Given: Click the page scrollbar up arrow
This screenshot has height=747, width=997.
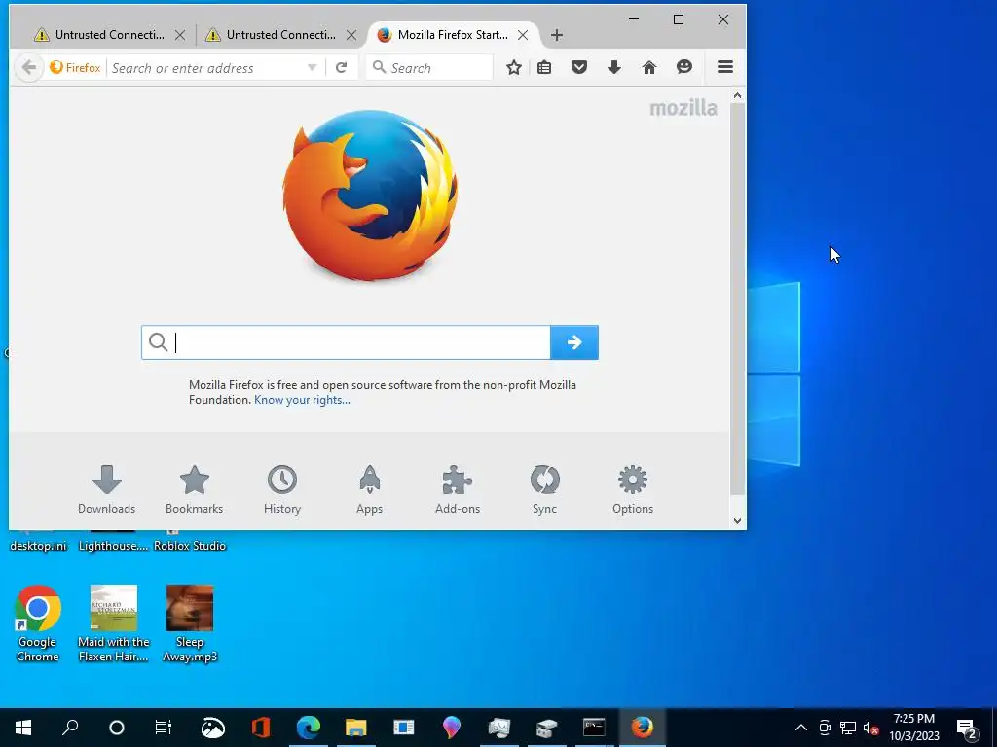Looking at the screenshot, I should [738, 95].
